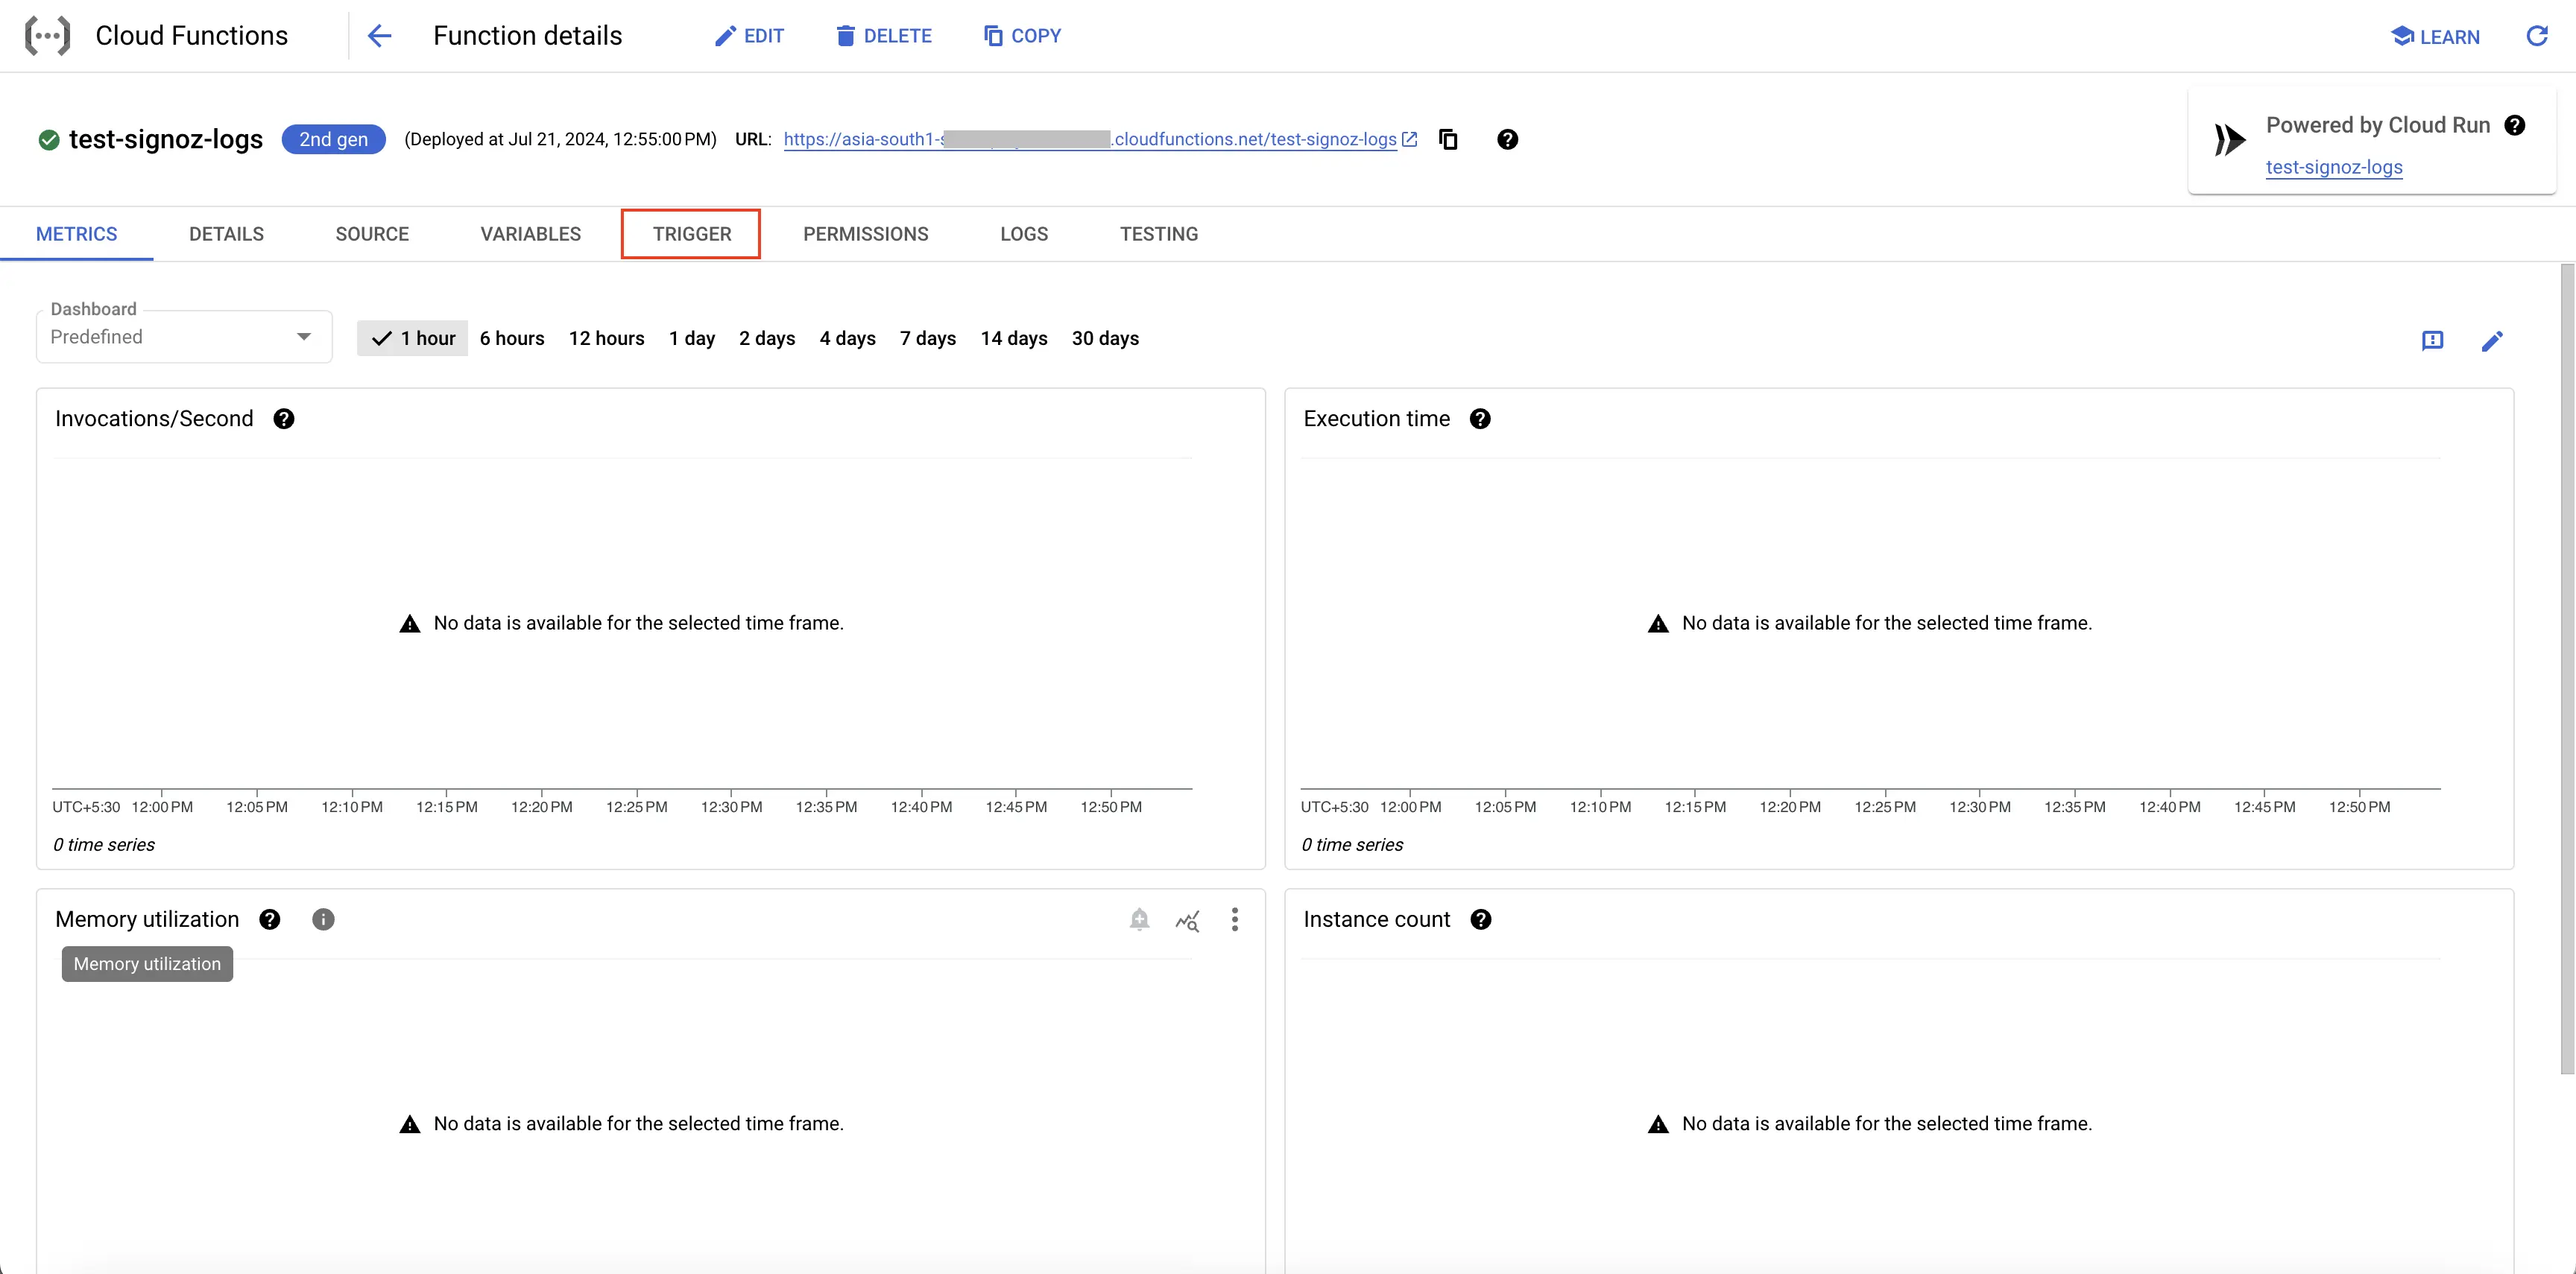Create alert for Memory utilization chart
This screenshot has width=2576, height=1274.
(1139, 919)
